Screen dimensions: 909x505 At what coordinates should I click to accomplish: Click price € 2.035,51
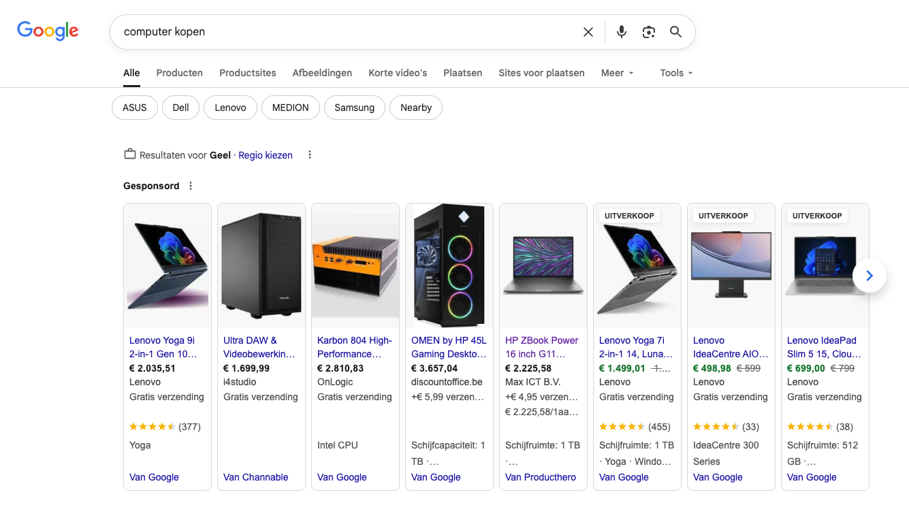[153, 368]
